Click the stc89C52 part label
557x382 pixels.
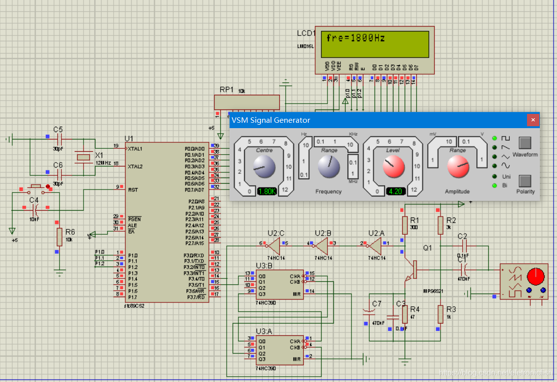pyautogui.click(x=134, y=306)
